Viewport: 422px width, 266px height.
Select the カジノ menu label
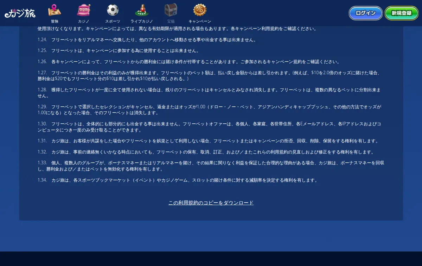coord(84,21)
